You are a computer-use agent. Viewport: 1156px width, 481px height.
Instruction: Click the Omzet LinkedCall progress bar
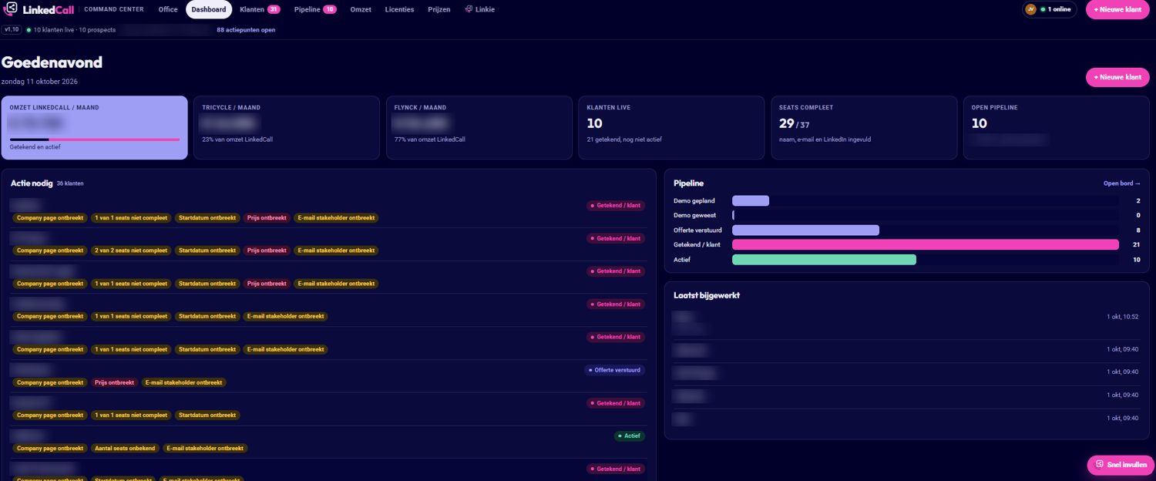[95, 140]
